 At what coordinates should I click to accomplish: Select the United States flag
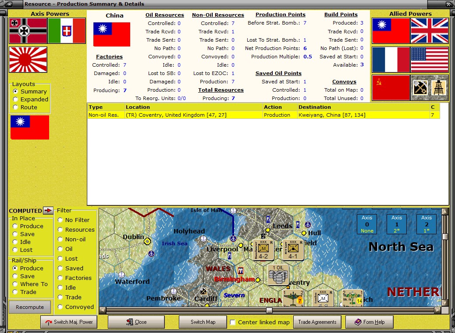tap(430, 60)
